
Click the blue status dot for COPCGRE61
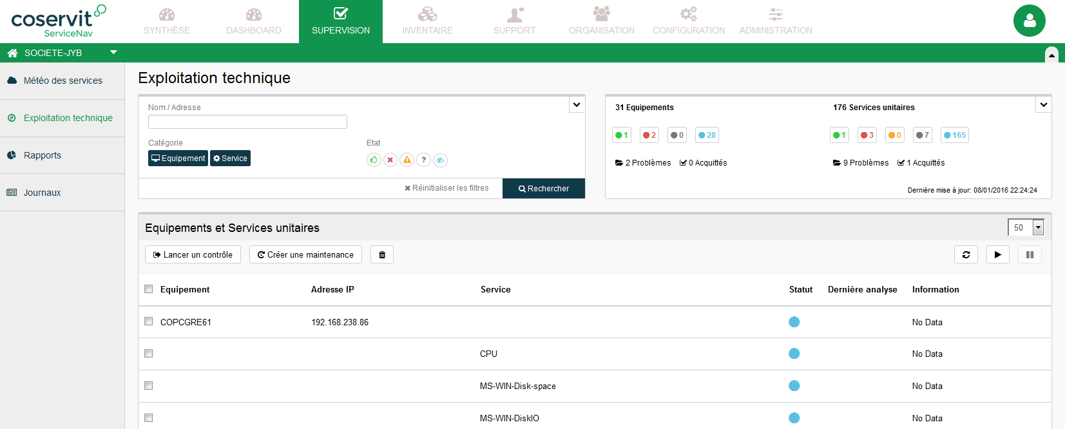[794, 322]
